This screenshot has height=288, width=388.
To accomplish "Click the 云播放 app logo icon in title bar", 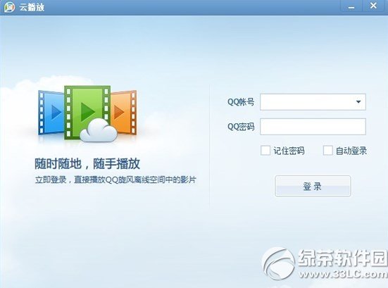I will tap(9, 6).
